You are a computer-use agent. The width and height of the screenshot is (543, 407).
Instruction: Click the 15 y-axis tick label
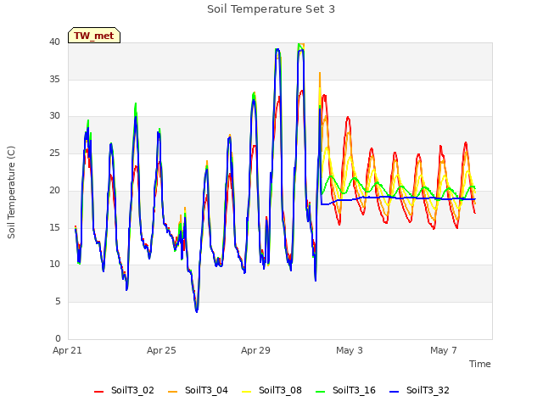(x=54, y=227)
